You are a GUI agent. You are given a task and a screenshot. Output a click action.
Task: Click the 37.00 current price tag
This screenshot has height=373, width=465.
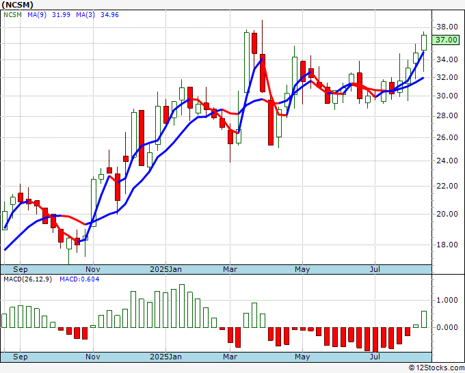click(x=446, y=40)
